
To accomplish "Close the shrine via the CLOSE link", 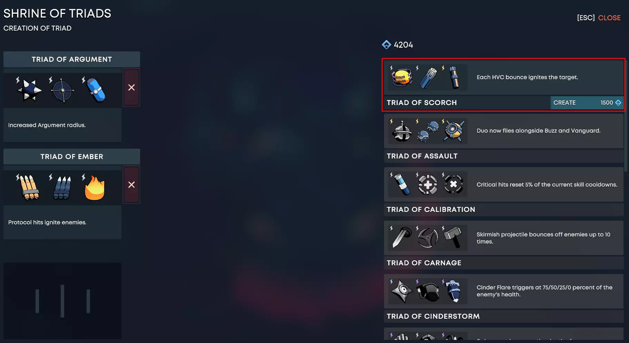I will [x=609, y=18].
